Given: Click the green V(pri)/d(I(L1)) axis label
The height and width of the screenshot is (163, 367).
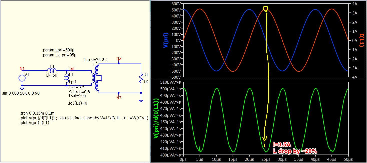Looking at the screenshot, I should pyautogui.click(x=156, y=118).
